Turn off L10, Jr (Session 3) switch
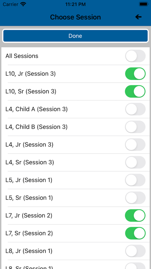This screenshot has height=269, width=151. [135, 73]
